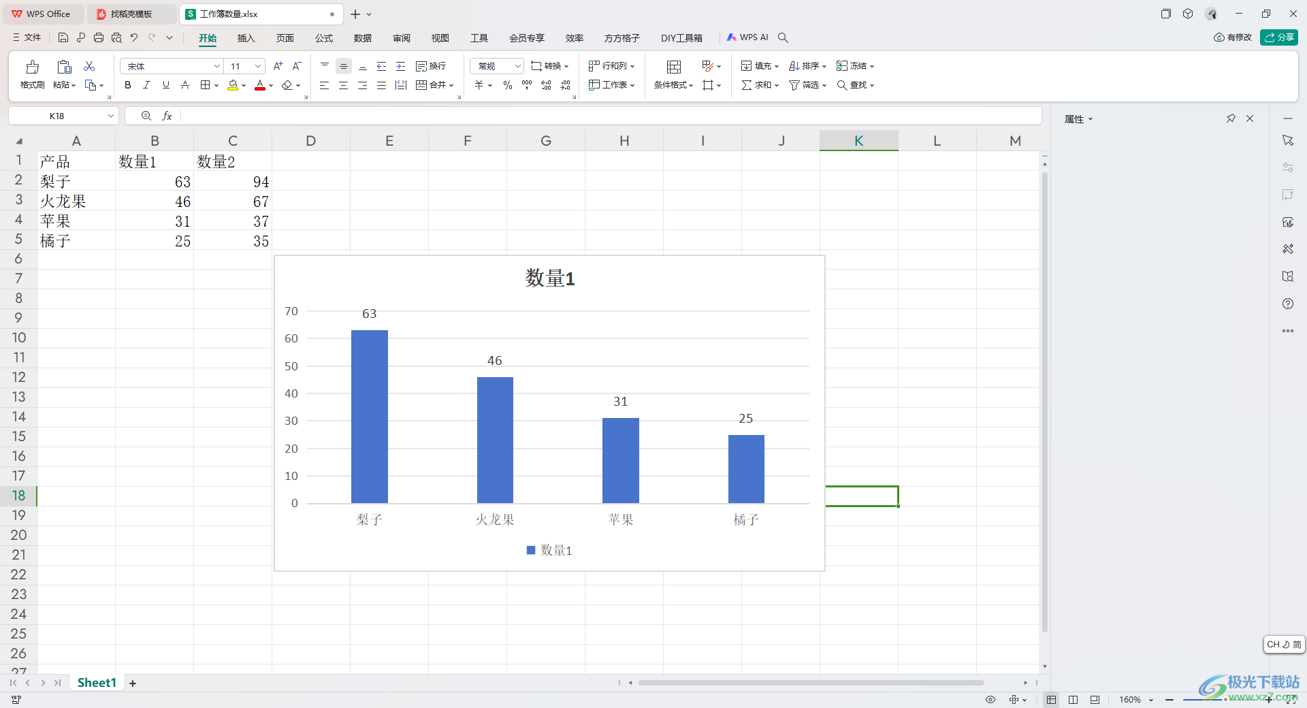Increase font size with A+ icon
This screenshot has width=1307, height=708.
278,66
